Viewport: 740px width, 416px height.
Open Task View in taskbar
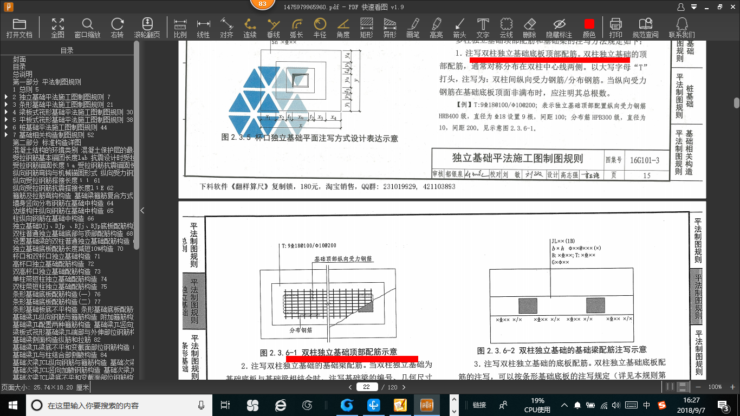[225, 405]
